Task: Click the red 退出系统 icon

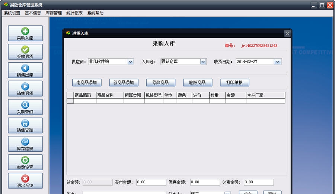Action: tap(25, 181)
